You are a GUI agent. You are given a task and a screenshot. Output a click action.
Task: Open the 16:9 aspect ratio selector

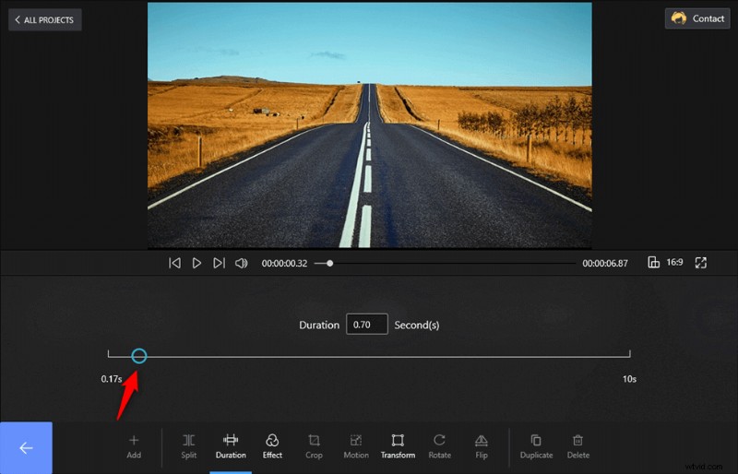click(665, 262)
